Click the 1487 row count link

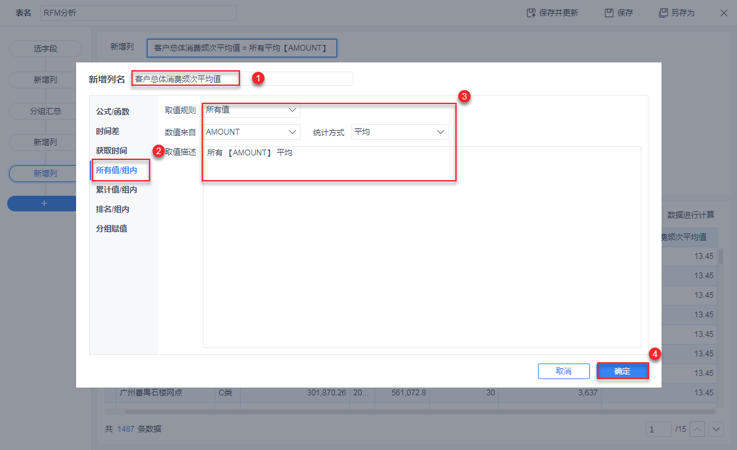coord(126,429)
